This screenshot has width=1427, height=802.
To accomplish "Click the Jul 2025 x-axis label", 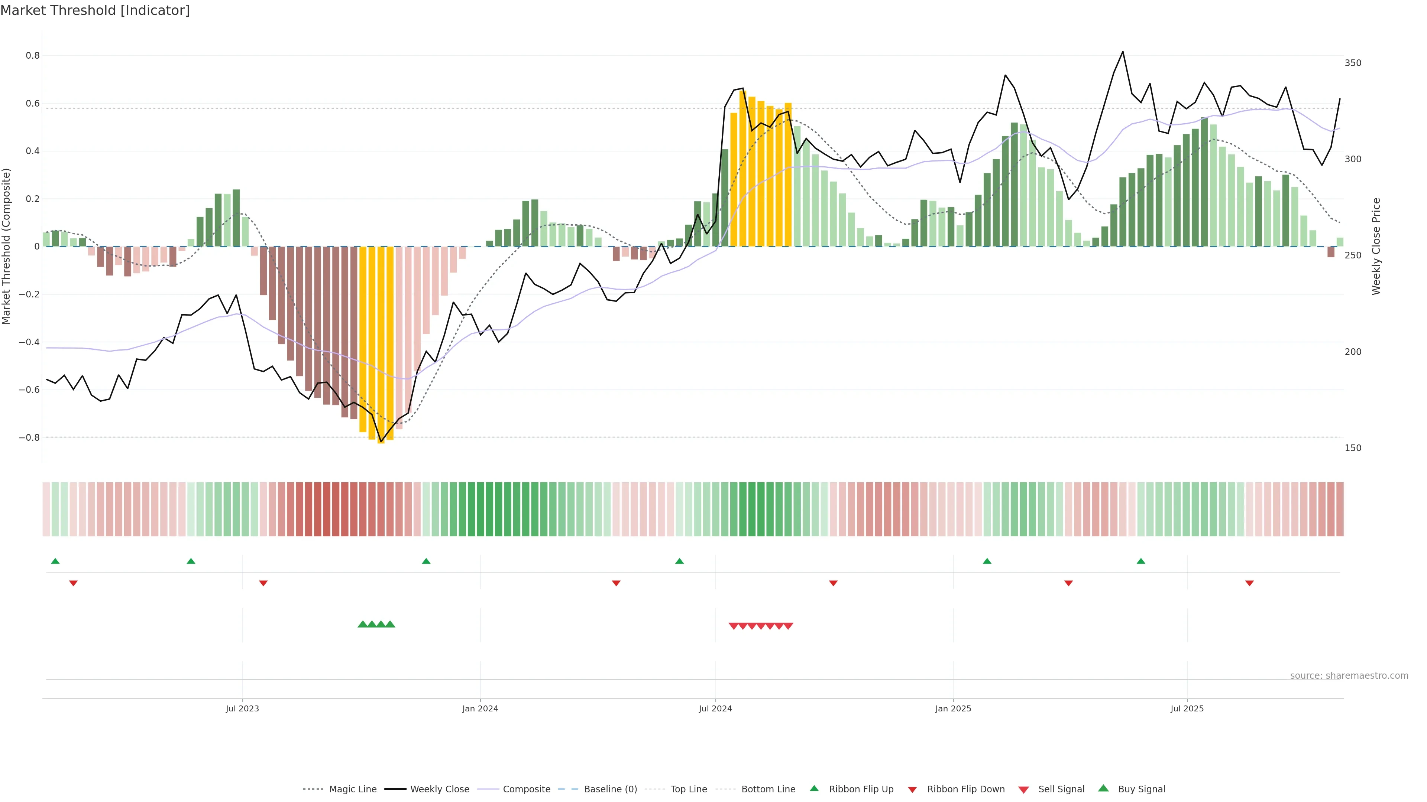I will pos(1187,708).
